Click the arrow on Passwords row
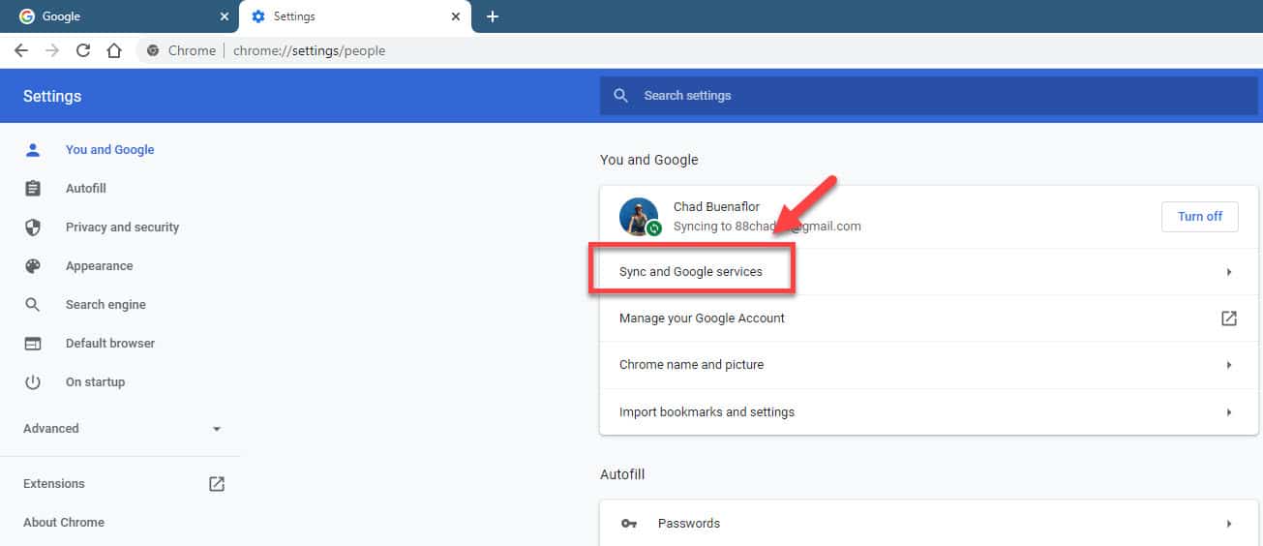The height and width of the screenshot is (546, 1263). tap(1228, 524)
